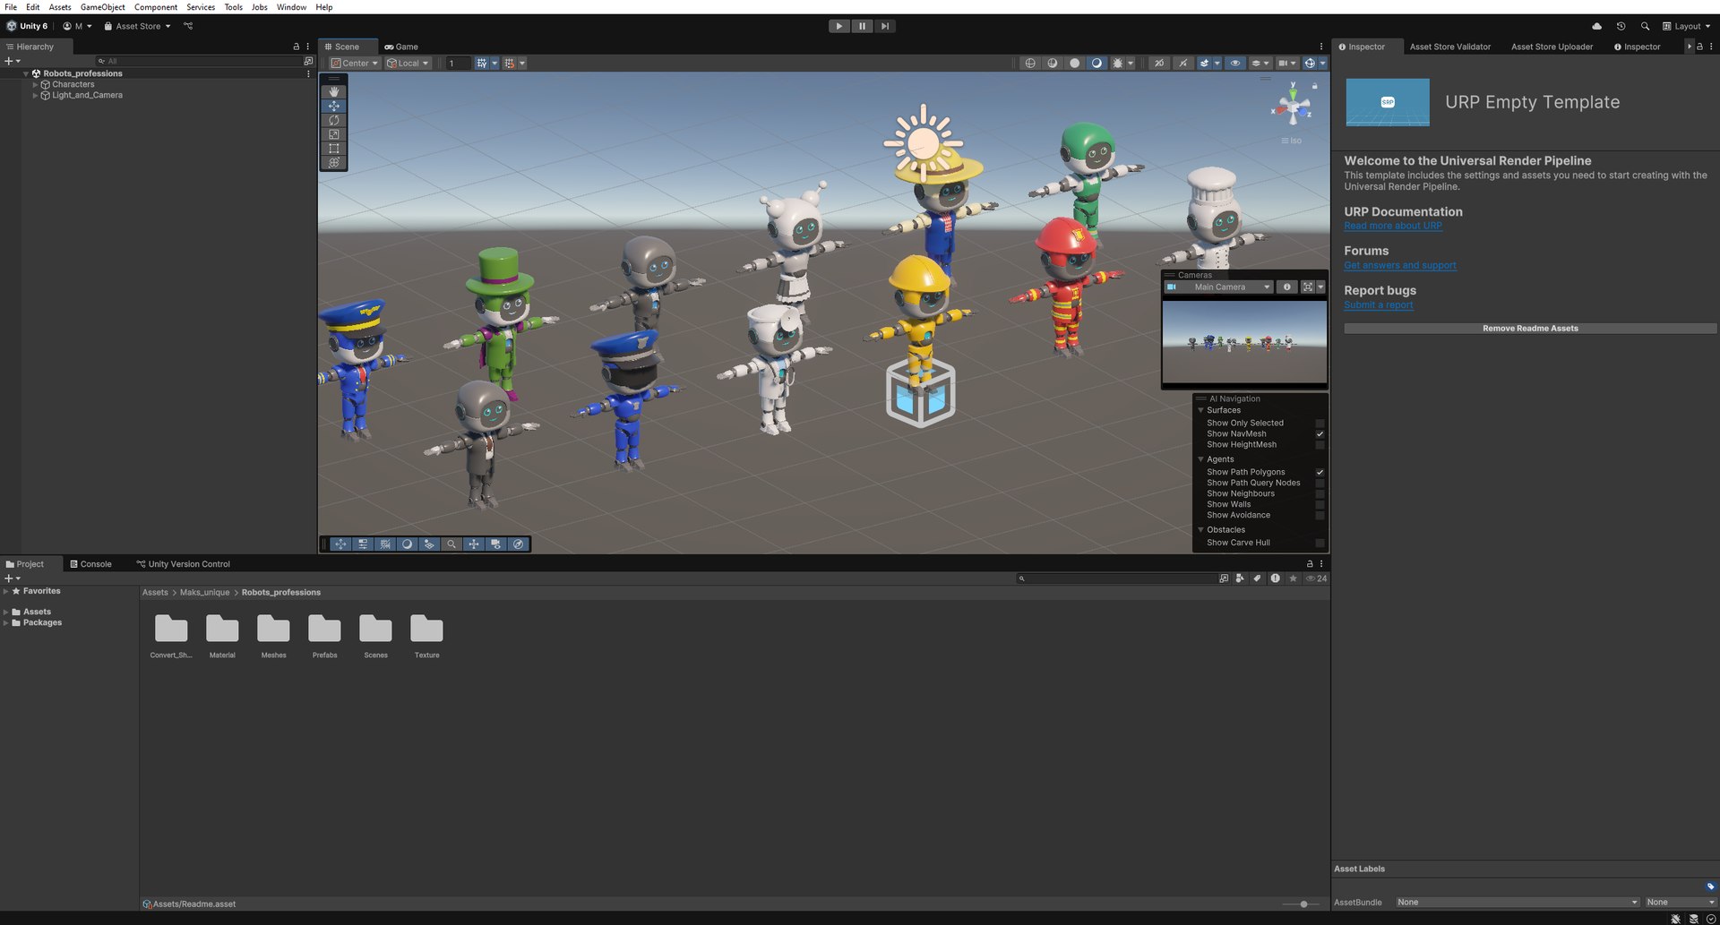
Task: Open the Unity Version Control tab
Action: [x=184, y=564]
